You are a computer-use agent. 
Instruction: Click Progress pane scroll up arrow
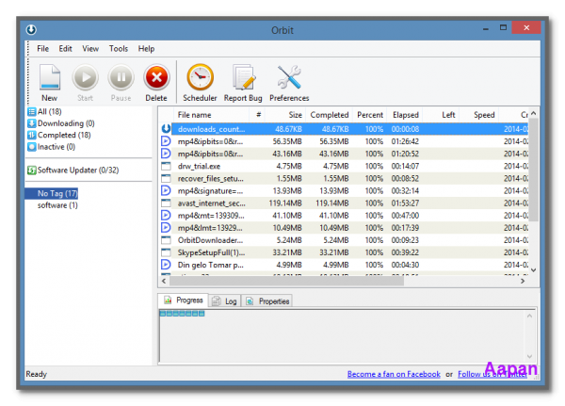point(529,316)
